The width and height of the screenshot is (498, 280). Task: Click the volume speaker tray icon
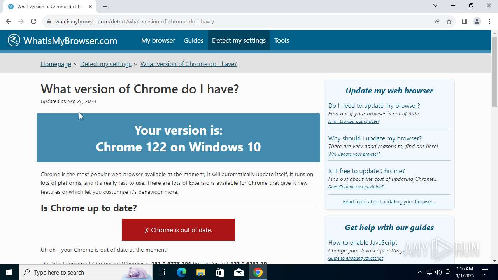438,272
